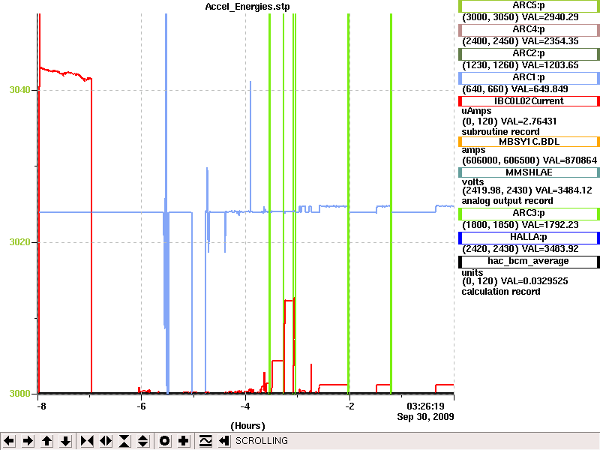The height and width of the screenshot is (450, 600).
Task: Click the -6 hours x-axis label
Action: [141, 406]
